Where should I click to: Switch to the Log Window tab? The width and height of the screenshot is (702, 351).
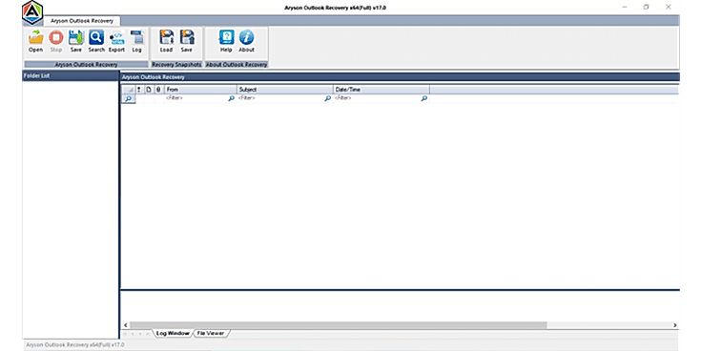[x=173, y=333]
